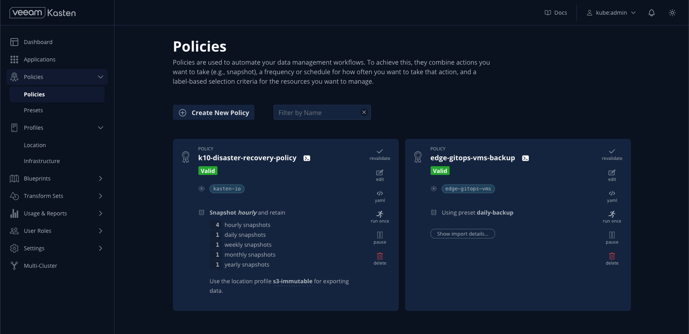Expand the User Roles chevron

101,231
